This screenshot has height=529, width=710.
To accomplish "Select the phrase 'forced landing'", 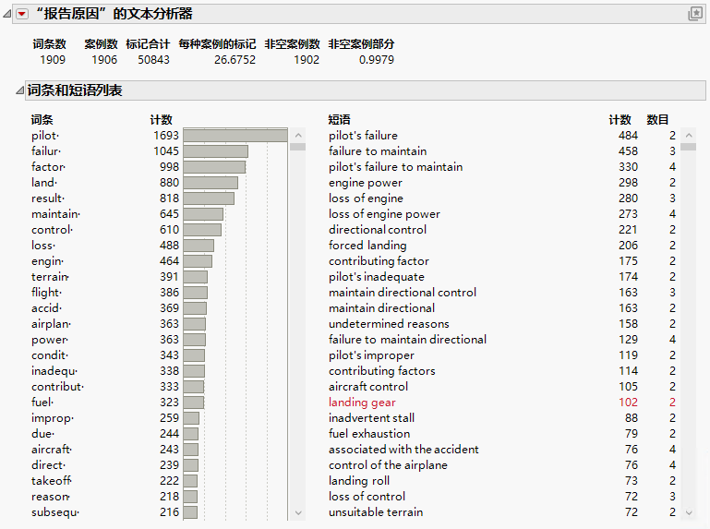I will 367,246.
